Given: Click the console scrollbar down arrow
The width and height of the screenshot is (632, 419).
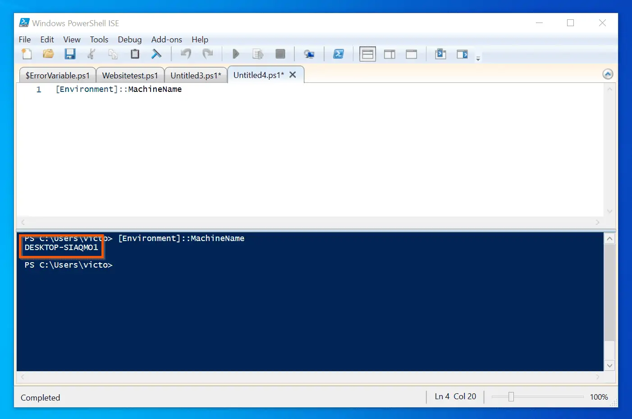Looking at the screenshot, I should tap(609, 365).
